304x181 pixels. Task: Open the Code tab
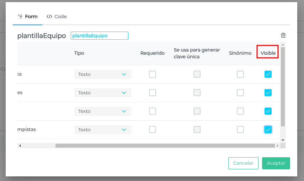(57, 16)
